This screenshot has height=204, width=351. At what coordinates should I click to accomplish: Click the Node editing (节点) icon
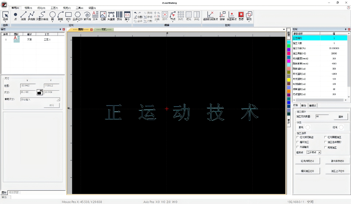tap(173, 14)
